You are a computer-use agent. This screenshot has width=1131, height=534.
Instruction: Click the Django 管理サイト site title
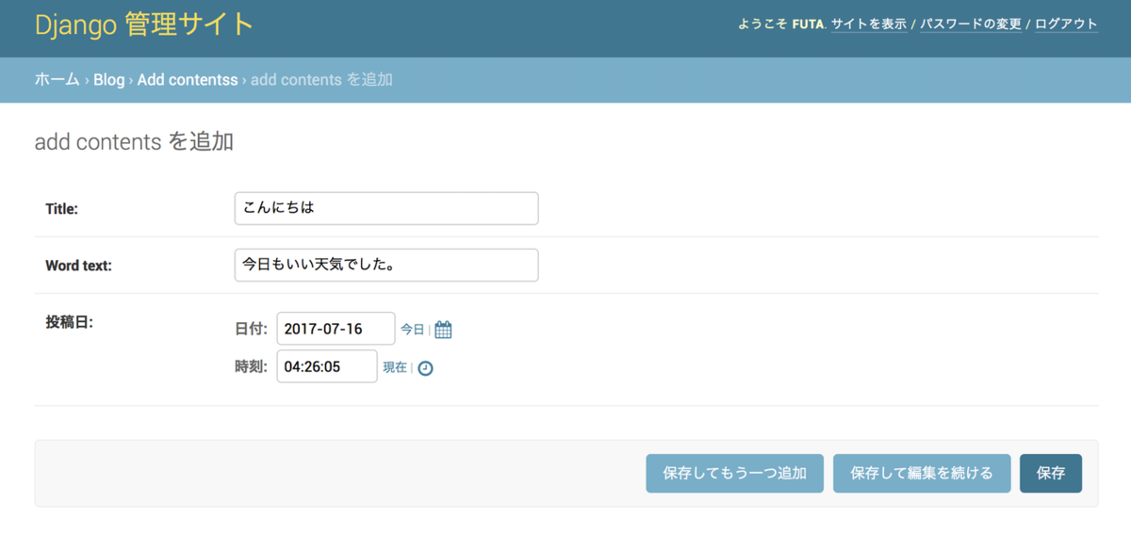click(x=144, y=24)
